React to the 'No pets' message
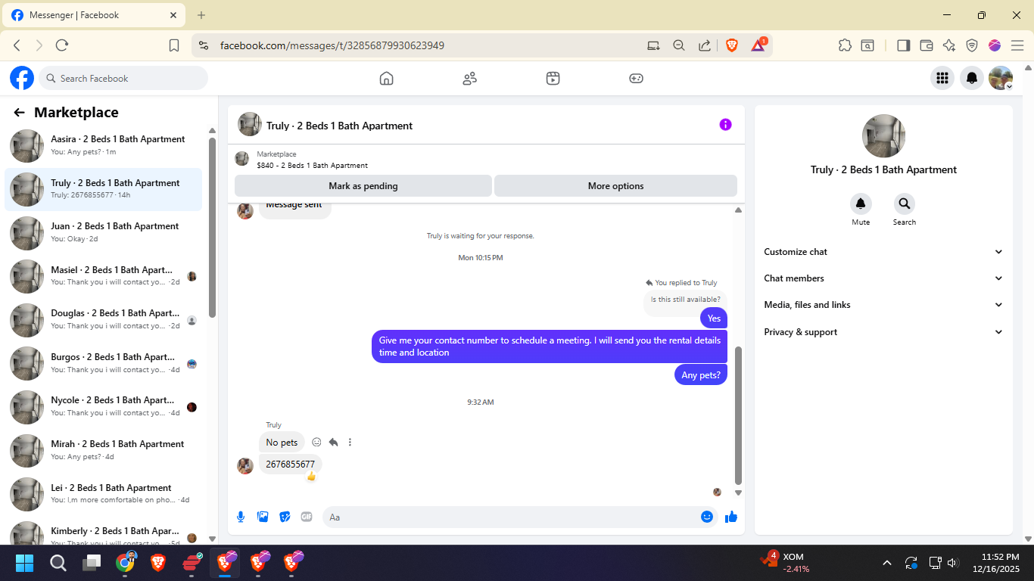 click(316, 443)
